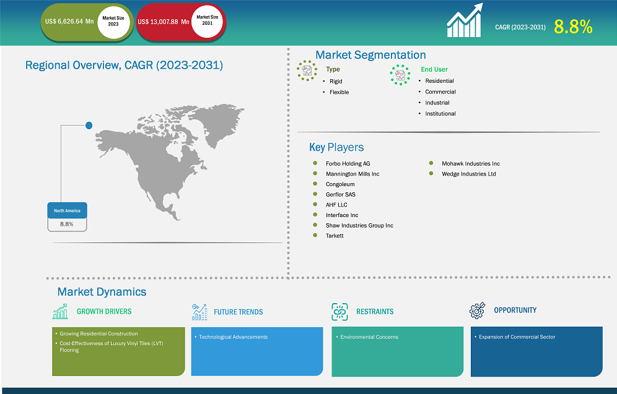Click Interface Inc in key players
Screen dimensions: 617x394
[x=341, y=215]
